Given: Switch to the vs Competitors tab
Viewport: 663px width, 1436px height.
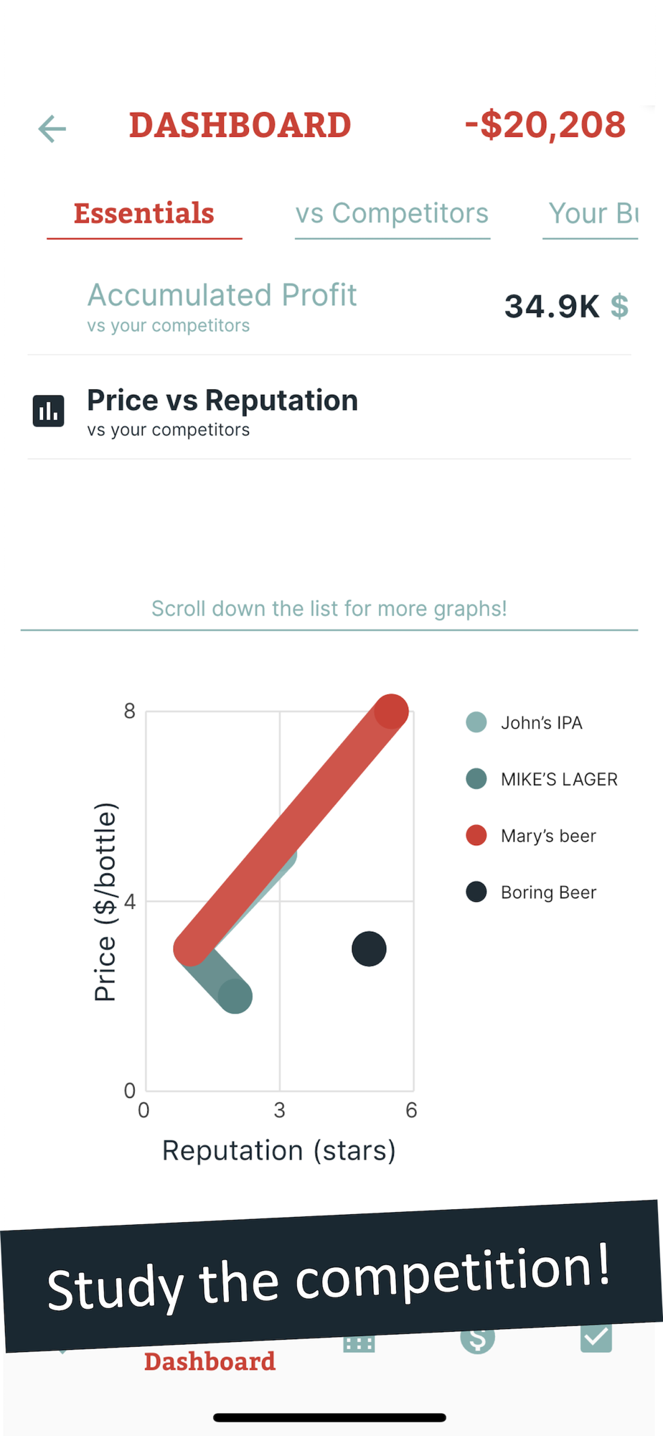Looking at the screenshot, I should (x=392, y=214).
